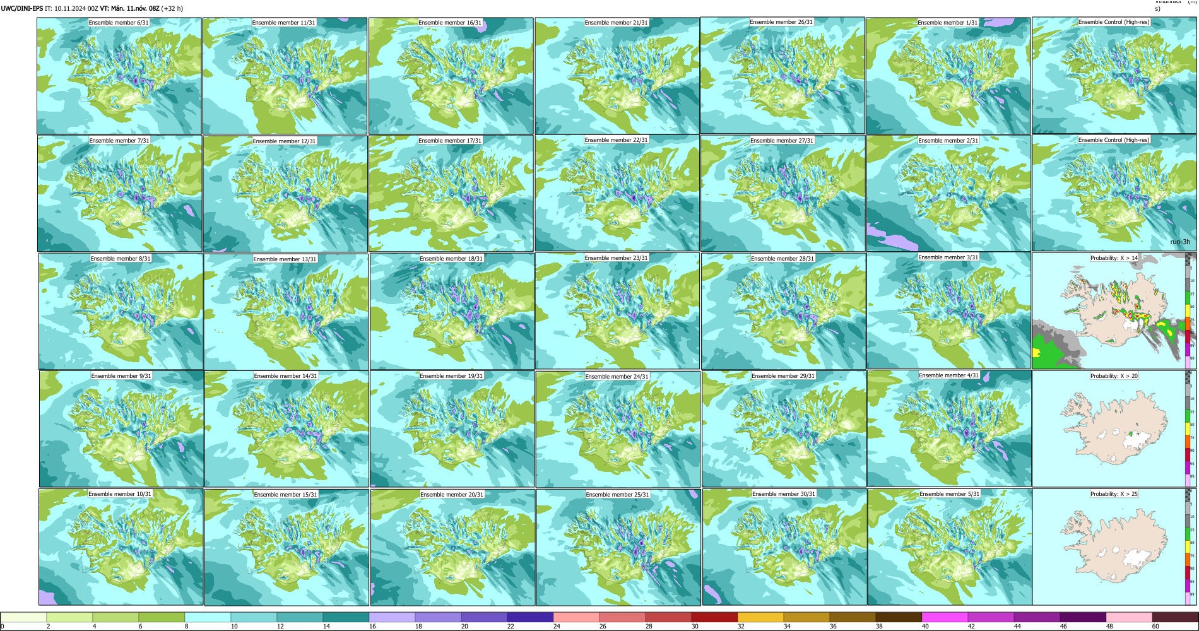The width and height of the screenshot is (1199, 631).
Task: Click the 'VT: Mán. 11.nóv. 08Z' valid time
Action: 129,8
